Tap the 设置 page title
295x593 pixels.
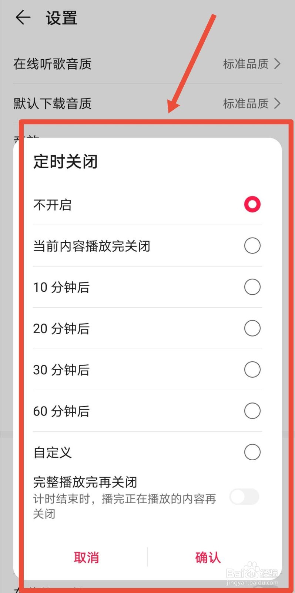click(x=61, y=18)
